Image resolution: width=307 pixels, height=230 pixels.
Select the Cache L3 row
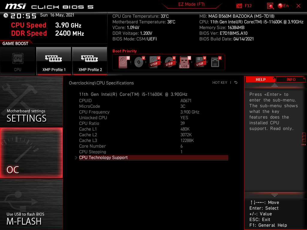153,140
